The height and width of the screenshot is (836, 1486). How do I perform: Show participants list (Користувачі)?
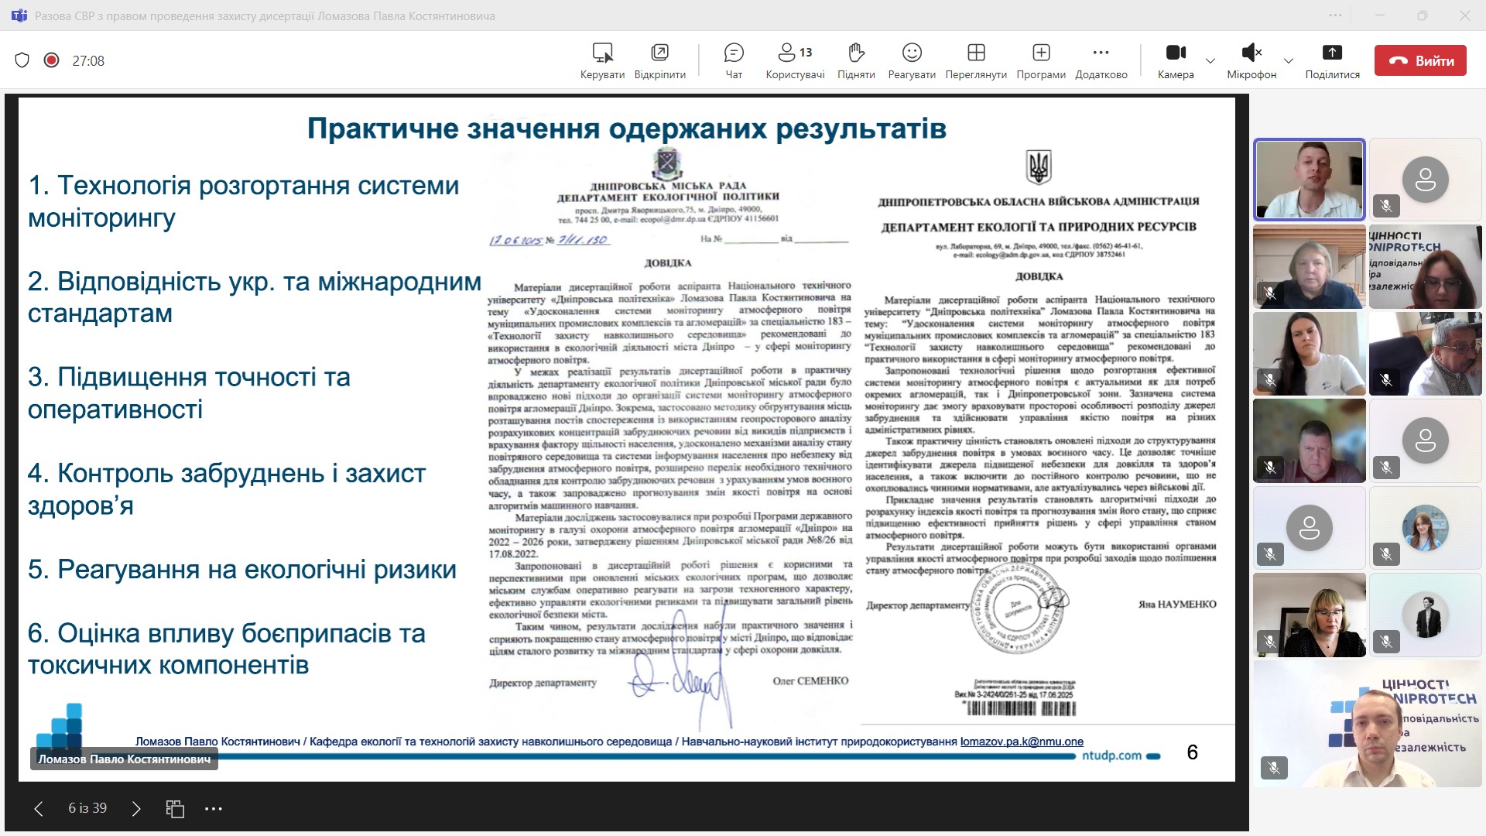794,60
